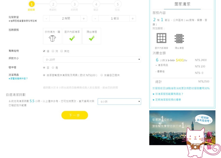
Task: Toggle the 窗戶內部清潔 window cleaning service
Action: [72, 36]
